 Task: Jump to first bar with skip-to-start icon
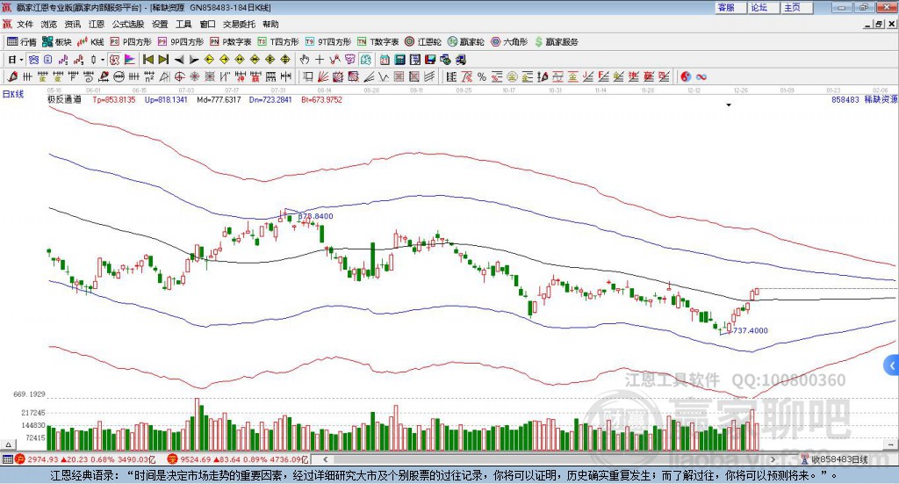pos(148,60)
